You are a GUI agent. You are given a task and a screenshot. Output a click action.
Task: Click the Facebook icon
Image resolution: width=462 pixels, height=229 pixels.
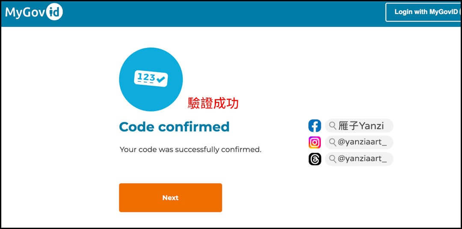(315, 126)
